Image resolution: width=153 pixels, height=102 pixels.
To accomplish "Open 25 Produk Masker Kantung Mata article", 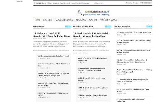I will [x=133, y=90].
